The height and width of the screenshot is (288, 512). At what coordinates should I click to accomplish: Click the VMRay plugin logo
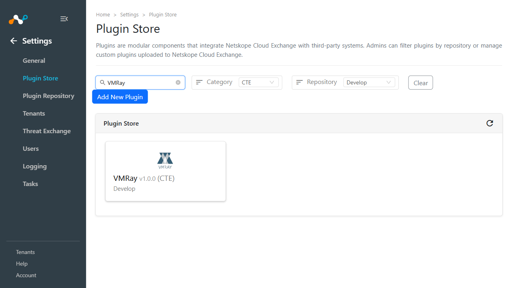click(x=165, y=160)
